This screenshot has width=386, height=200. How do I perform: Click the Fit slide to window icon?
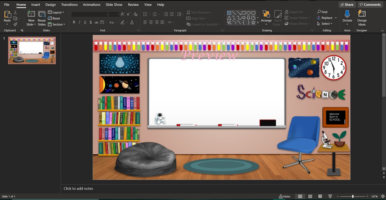(x=383, y=196)
